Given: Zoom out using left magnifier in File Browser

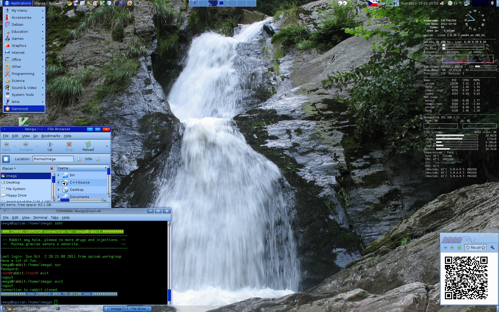Looking at the screenshot, I should point(79,159).
